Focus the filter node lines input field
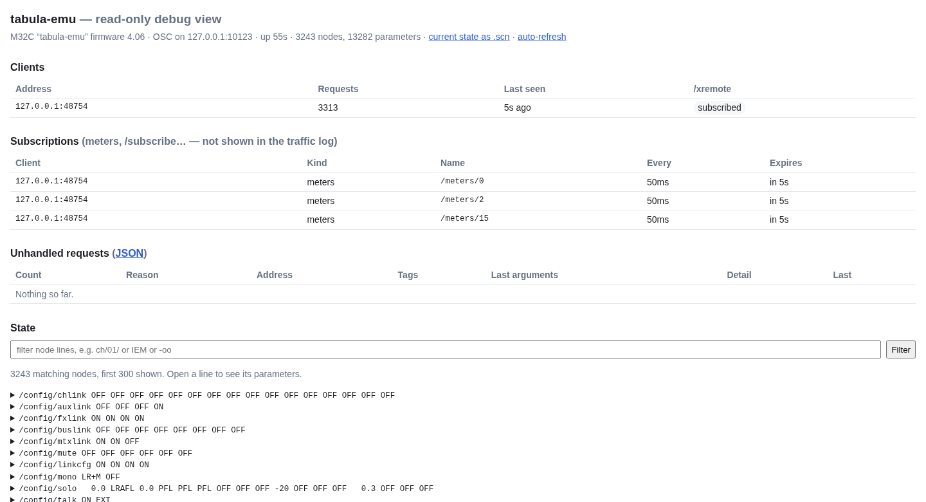 (x=446, y=349)
